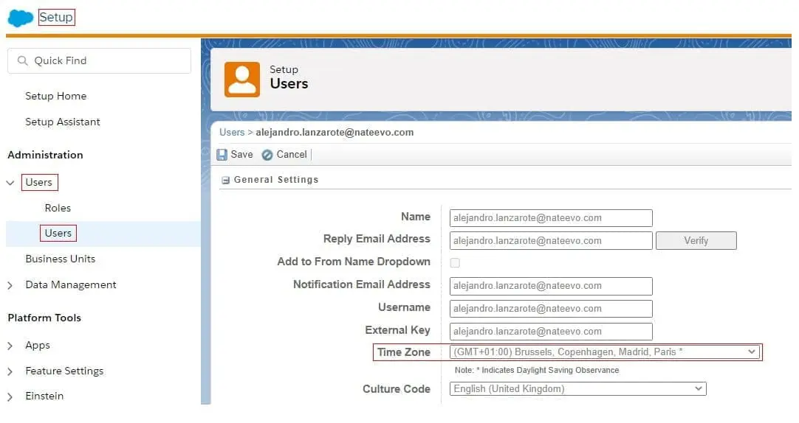Open Setup Assistant in sidebar

[x=63, y=122]
